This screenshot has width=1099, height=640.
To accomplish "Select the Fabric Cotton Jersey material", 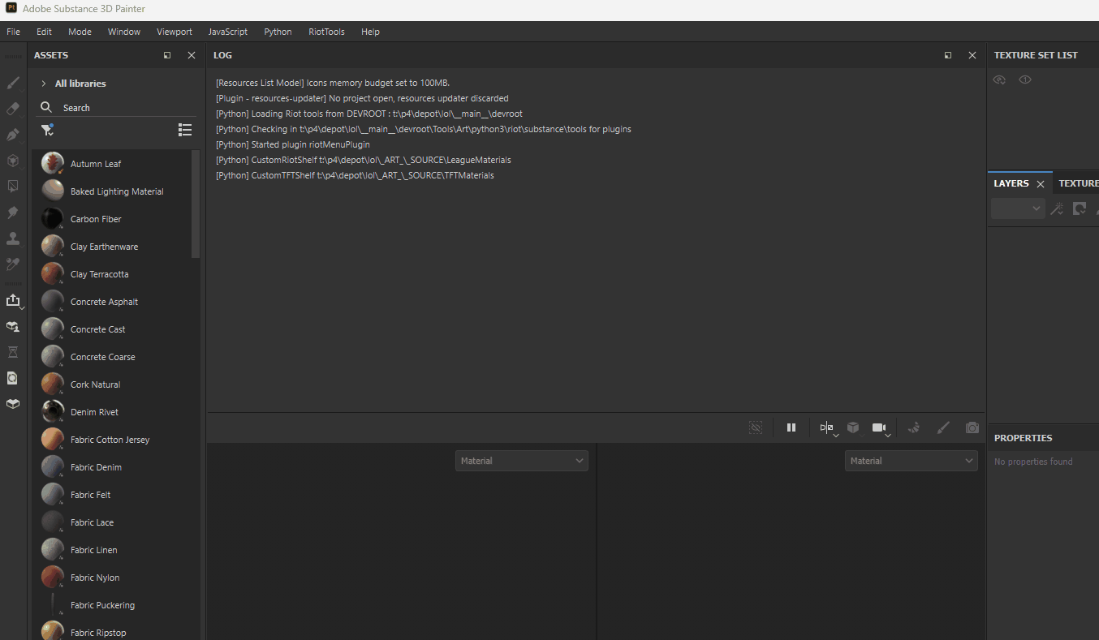I will (112, 439).
